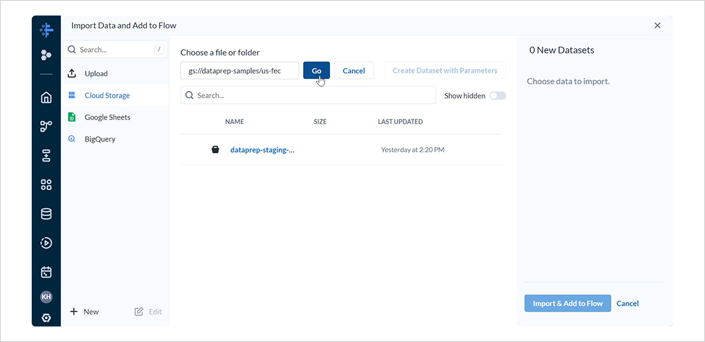Click the Cloud Storage server icon
Image resolution: width=705 pixels, height=342 pixels.
(x=72, y=95)
